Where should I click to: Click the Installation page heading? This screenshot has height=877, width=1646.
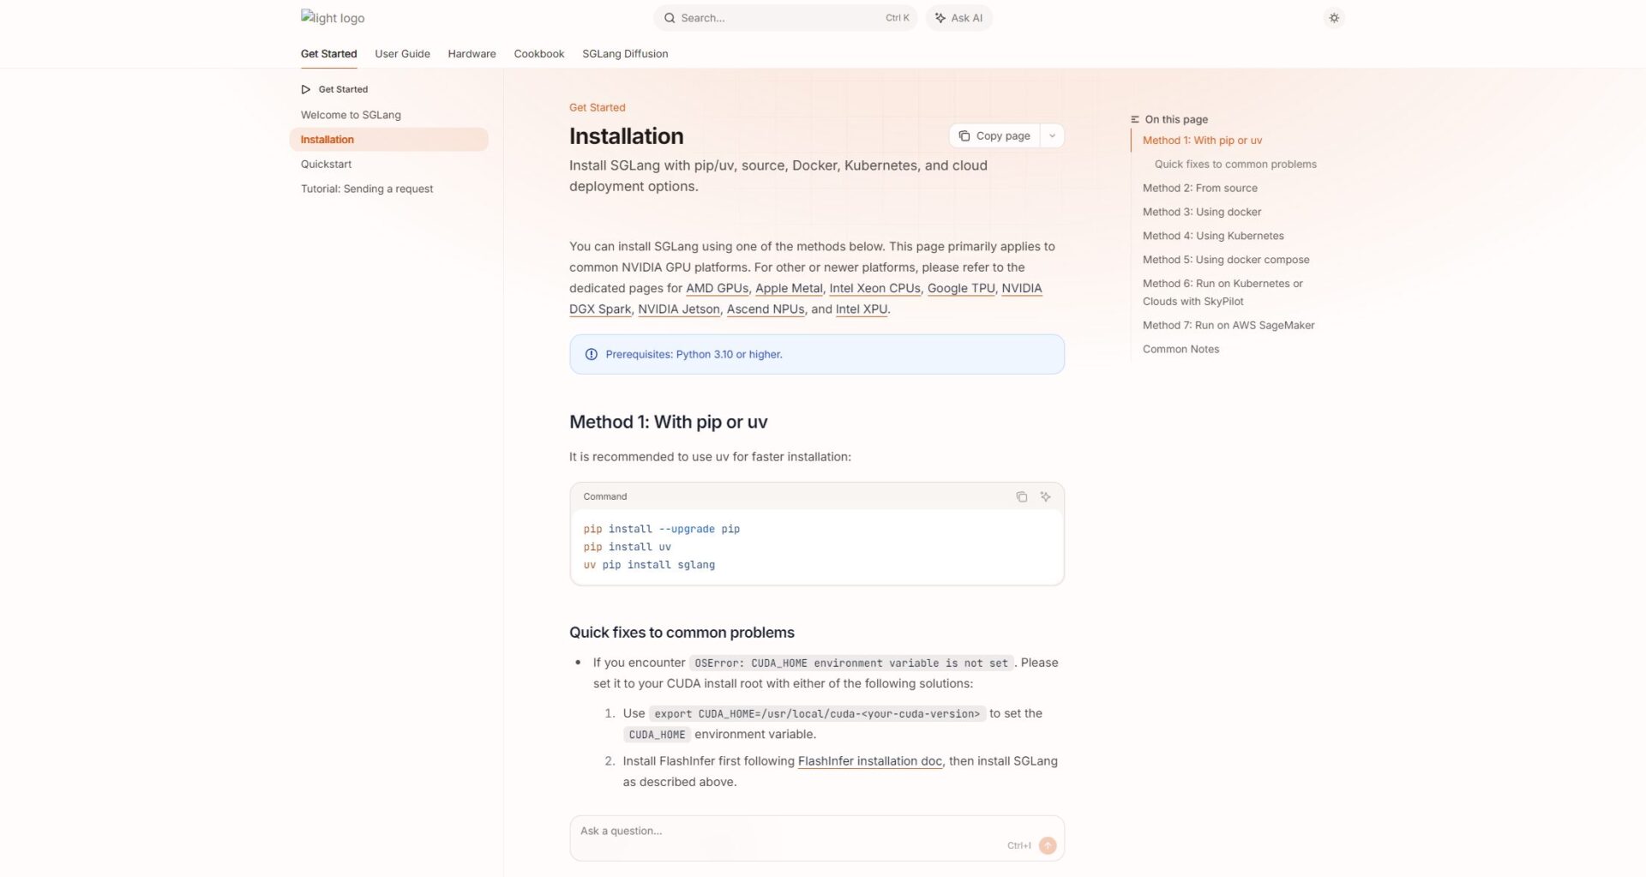click(627, 136)
